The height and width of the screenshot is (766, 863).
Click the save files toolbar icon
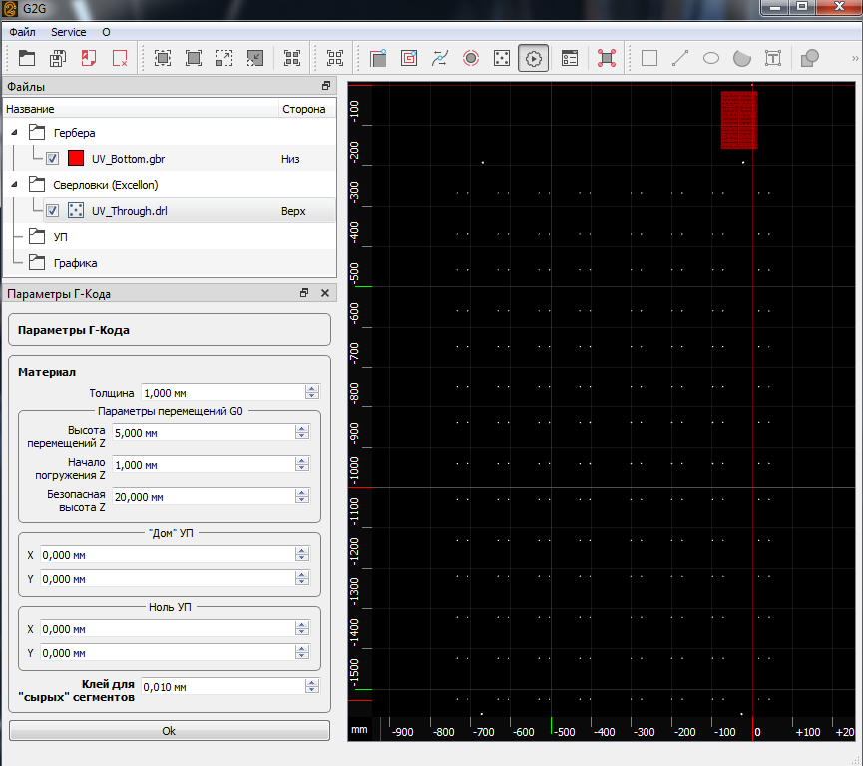tap(58, 58)
